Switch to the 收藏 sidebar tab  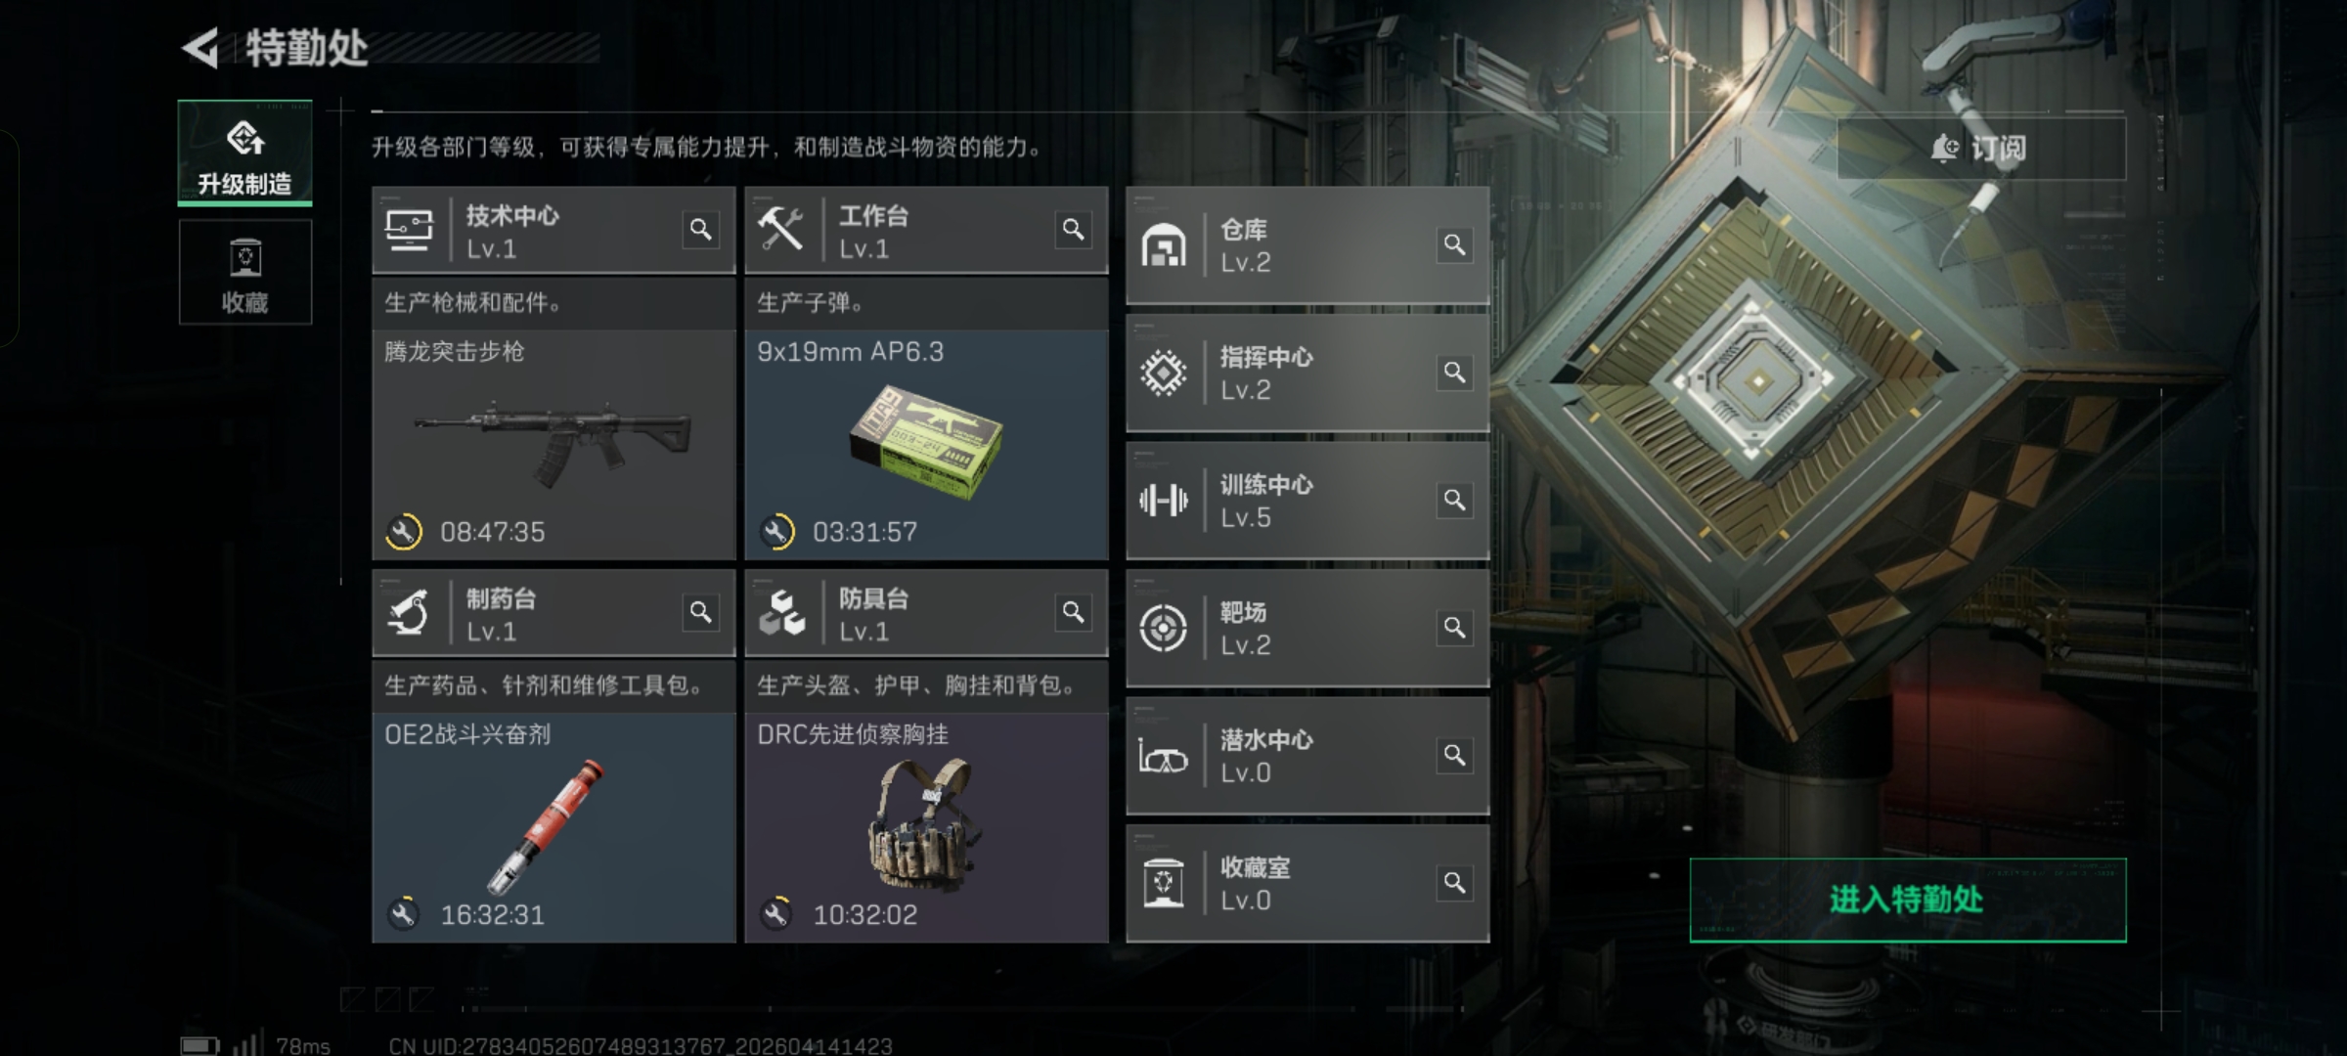(244, 272)
